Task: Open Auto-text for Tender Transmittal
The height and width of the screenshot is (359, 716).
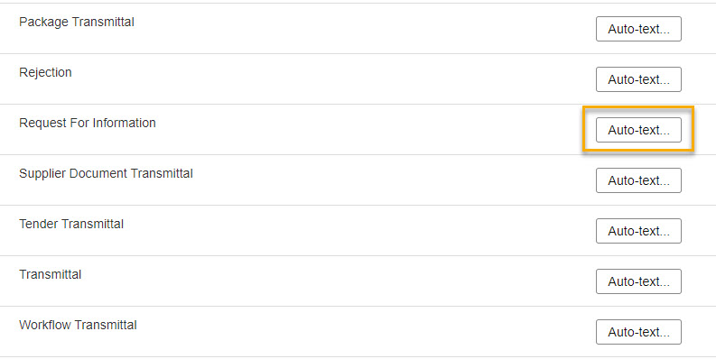Action: coord(638,231)
